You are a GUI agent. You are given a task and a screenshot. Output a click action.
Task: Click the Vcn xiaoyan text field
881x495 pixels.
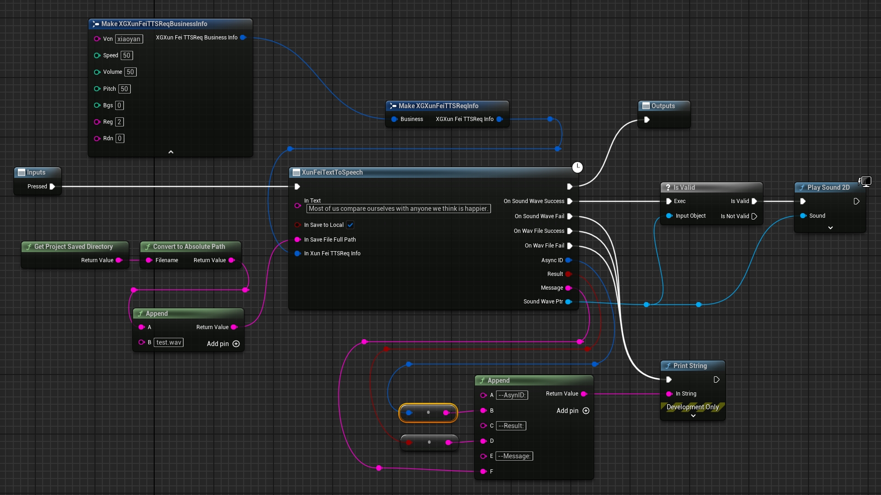coord(129,39)
